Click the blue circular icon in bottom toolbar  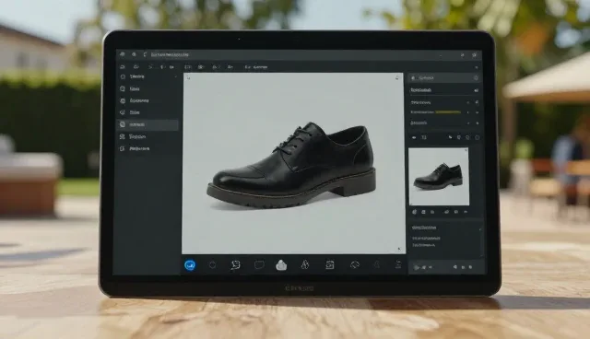point(190,265)
